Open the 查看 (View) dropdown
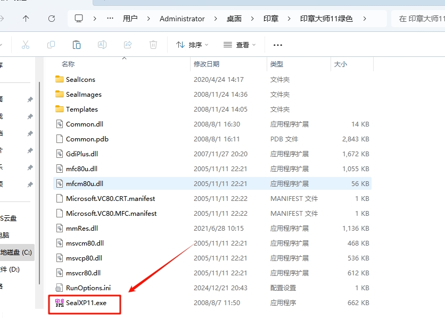445x320 pixels. (x=241, y=44)
